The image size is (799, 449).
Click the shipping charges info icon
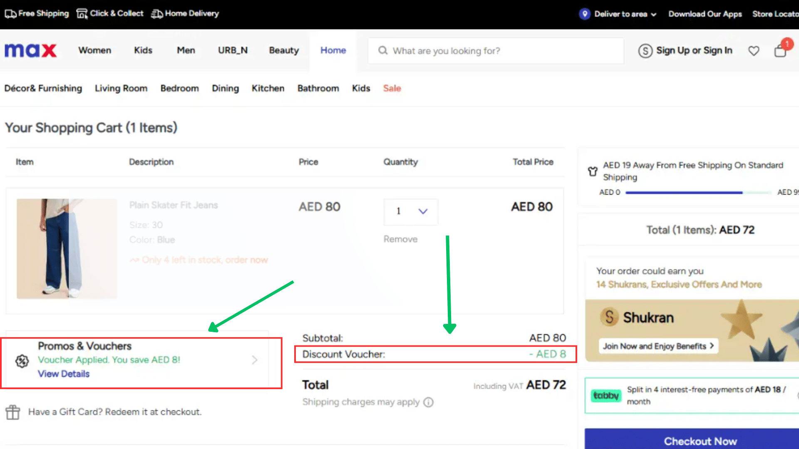click(428, 402)
